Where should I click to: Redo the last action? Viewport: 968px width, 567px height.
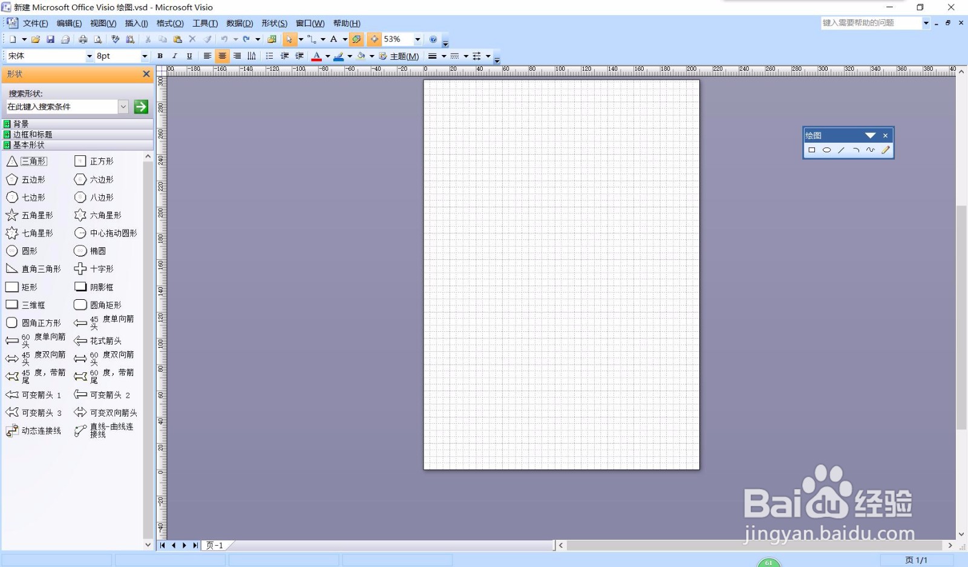[x=246, y=39]
